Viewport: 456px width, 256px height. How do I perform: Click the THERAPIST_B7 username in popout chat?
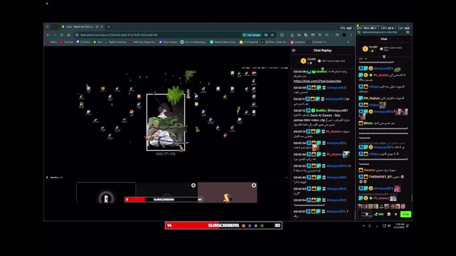pyautogui.click(x=380, y=177)
